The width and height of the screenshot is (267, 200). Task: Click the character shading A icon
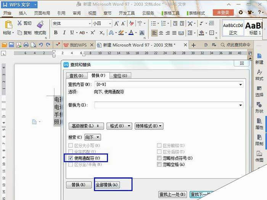click(x=142, y=32)
